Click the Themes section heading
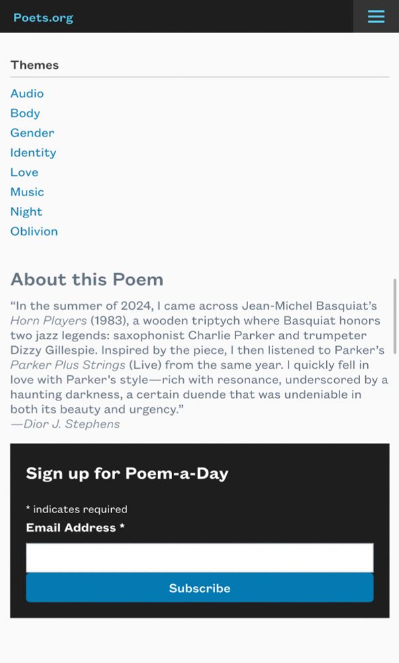Screen dimensions: 399x663 click(34, 65)
